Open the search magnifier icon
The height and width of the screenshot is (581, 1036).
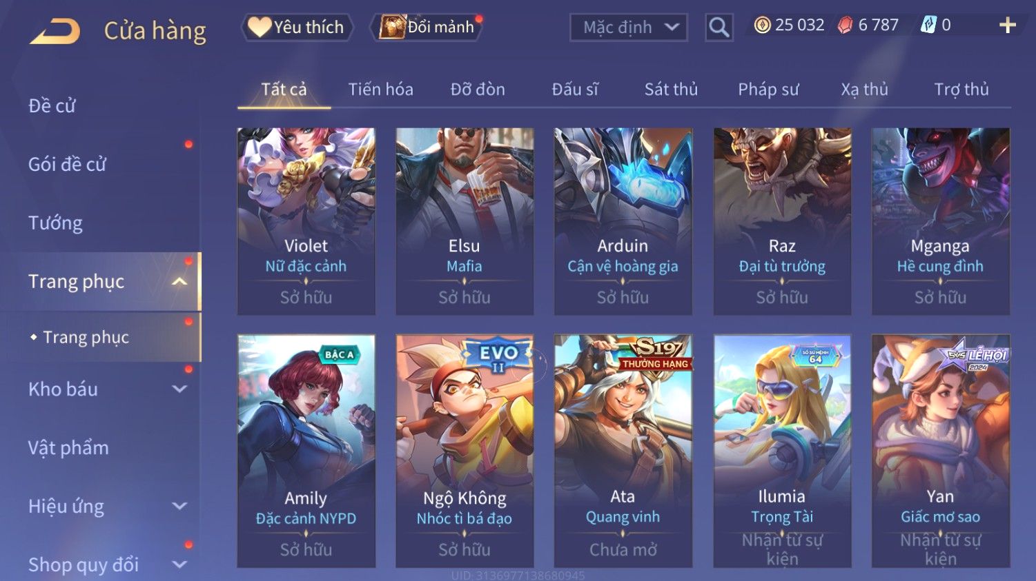(719, 28)
